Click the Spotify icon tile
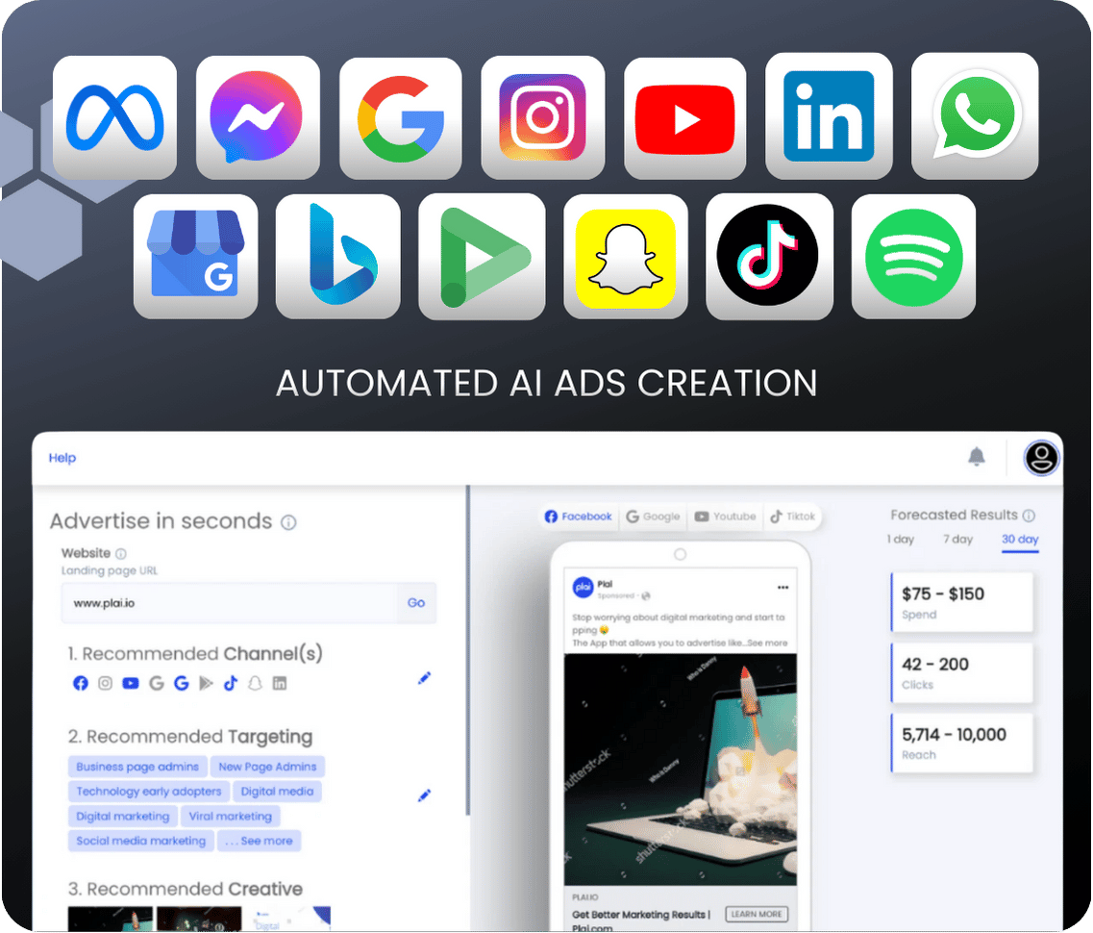This screenshot has height=933, width=1093. tap(913, 256)
